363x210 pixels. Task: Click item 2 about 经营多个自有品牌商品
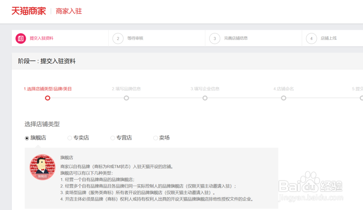tap(148, 186)
